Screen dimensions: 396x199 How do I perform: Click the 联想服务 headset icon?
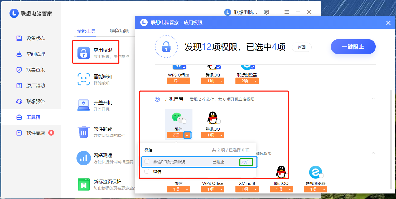19,101
